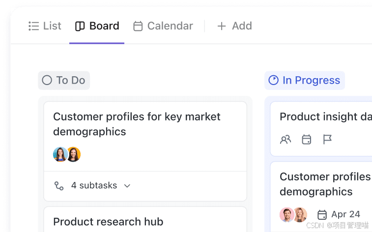Click due date calendar icon on Product insight card
Screen dimensions: 372x232
pos(306,140)
